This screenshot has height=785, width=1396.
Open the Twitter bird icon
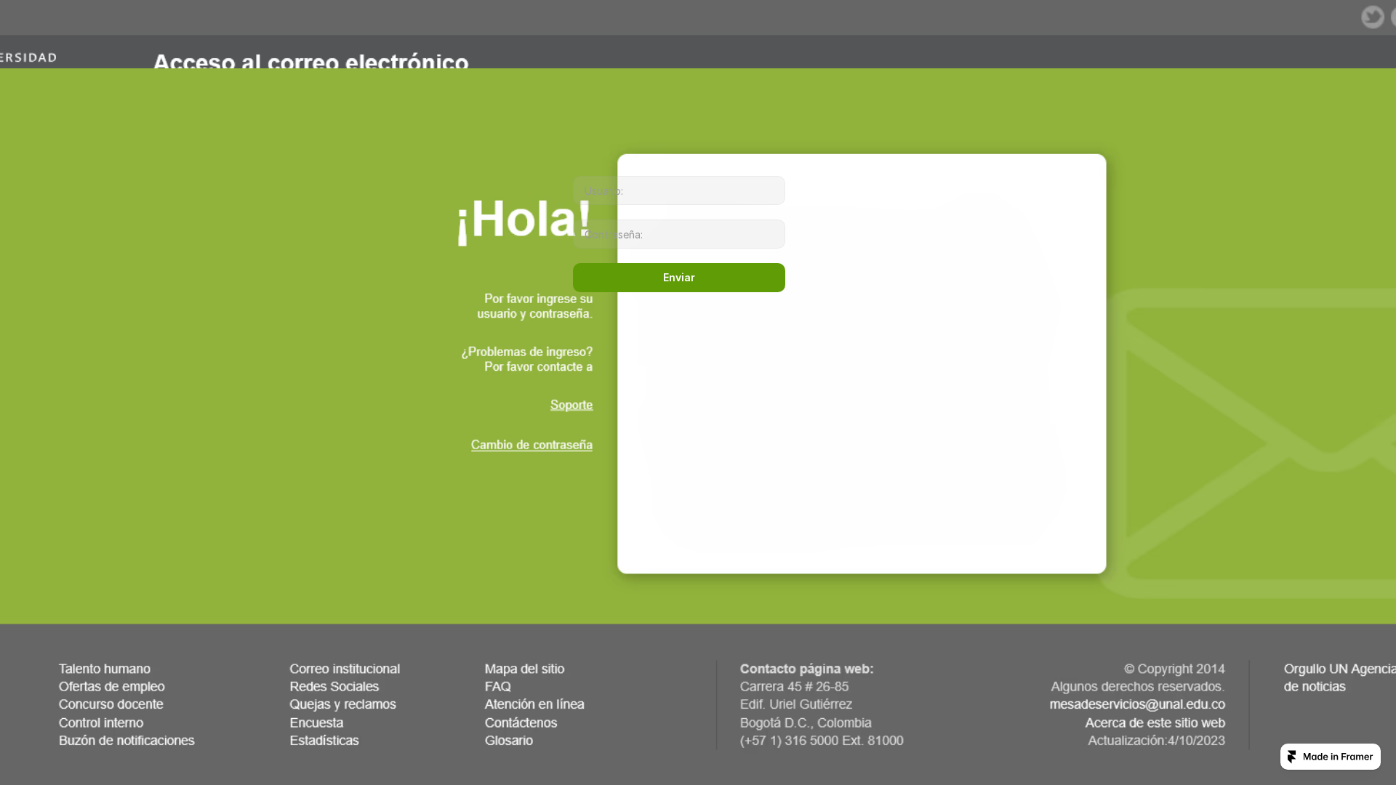click(1373, 17)
